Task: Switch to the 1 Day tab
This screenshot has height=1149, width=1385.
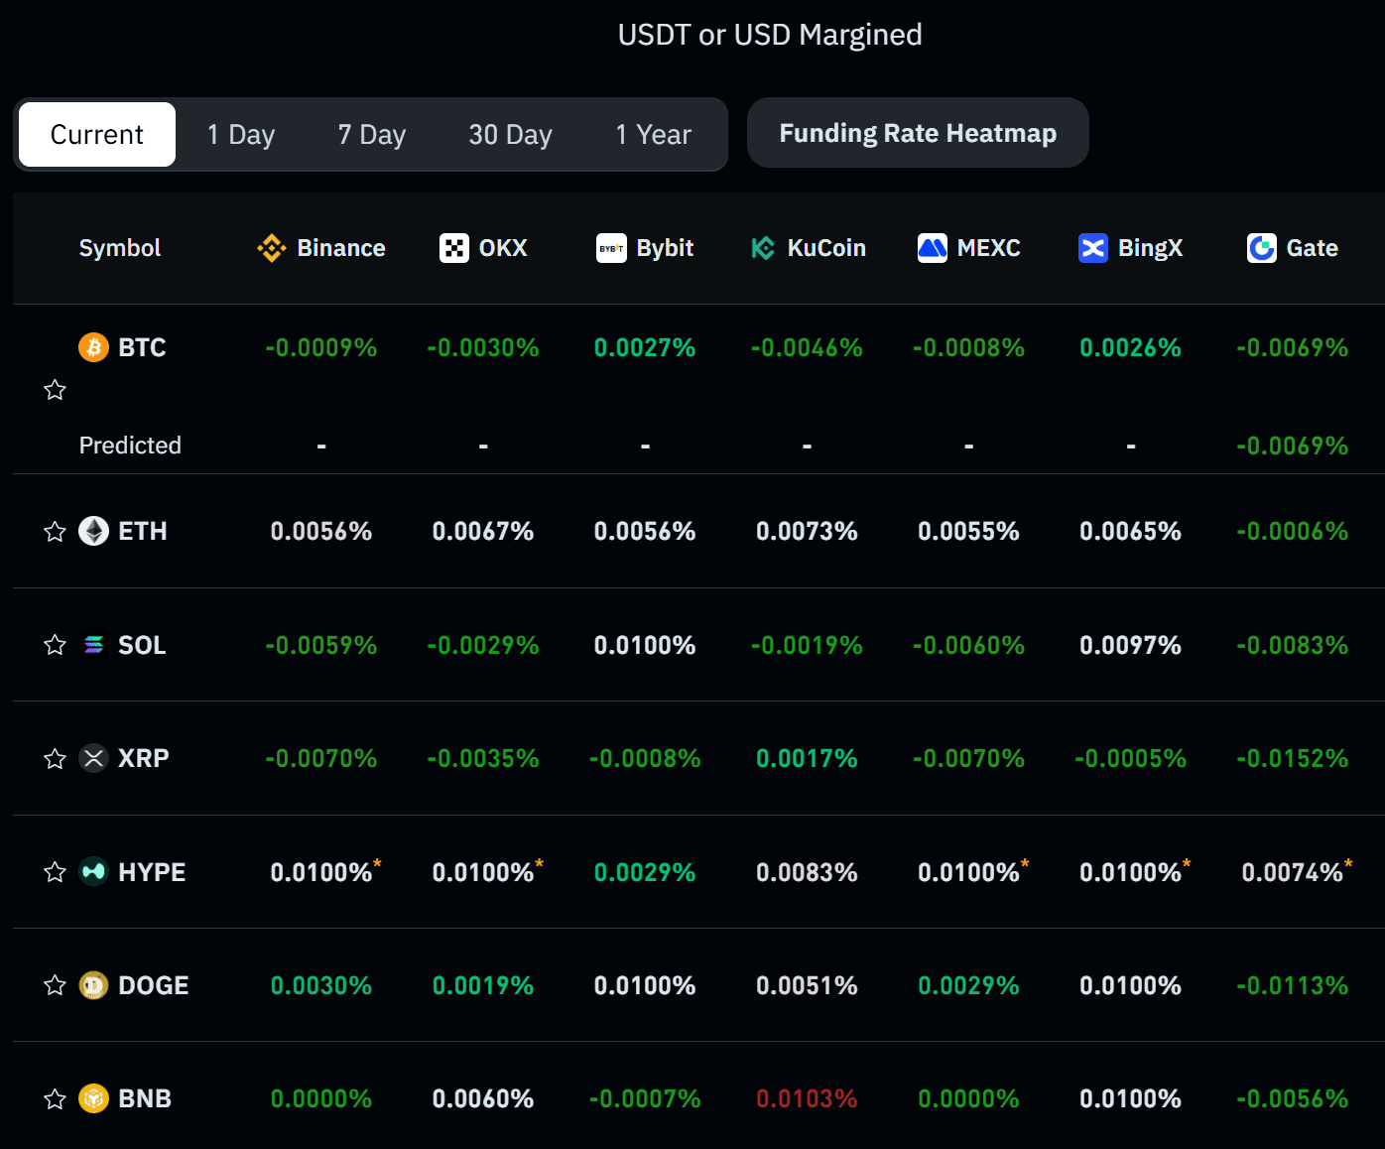Action: click(241, 135)
